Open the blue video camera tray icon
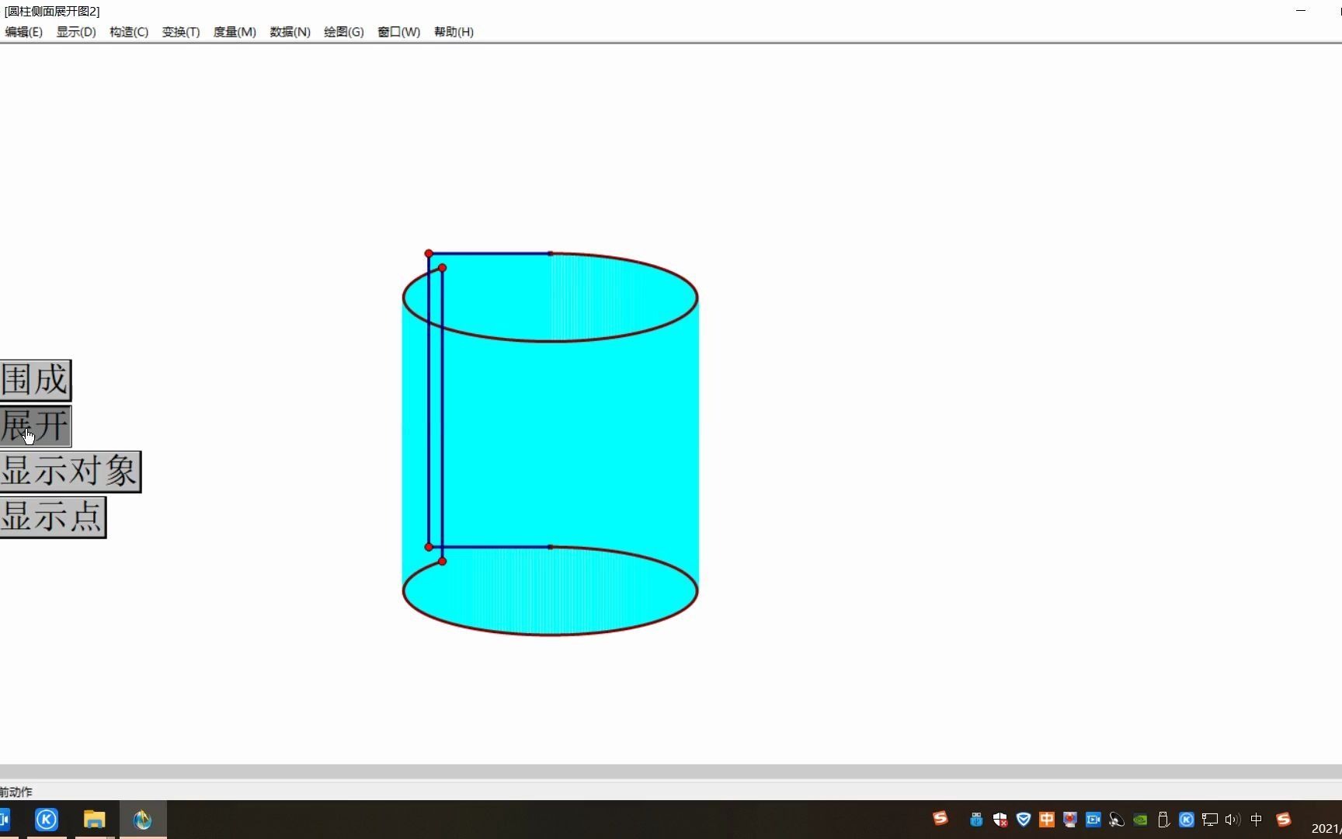The width and height of the screenshot is (1342, 839). 1093,820
